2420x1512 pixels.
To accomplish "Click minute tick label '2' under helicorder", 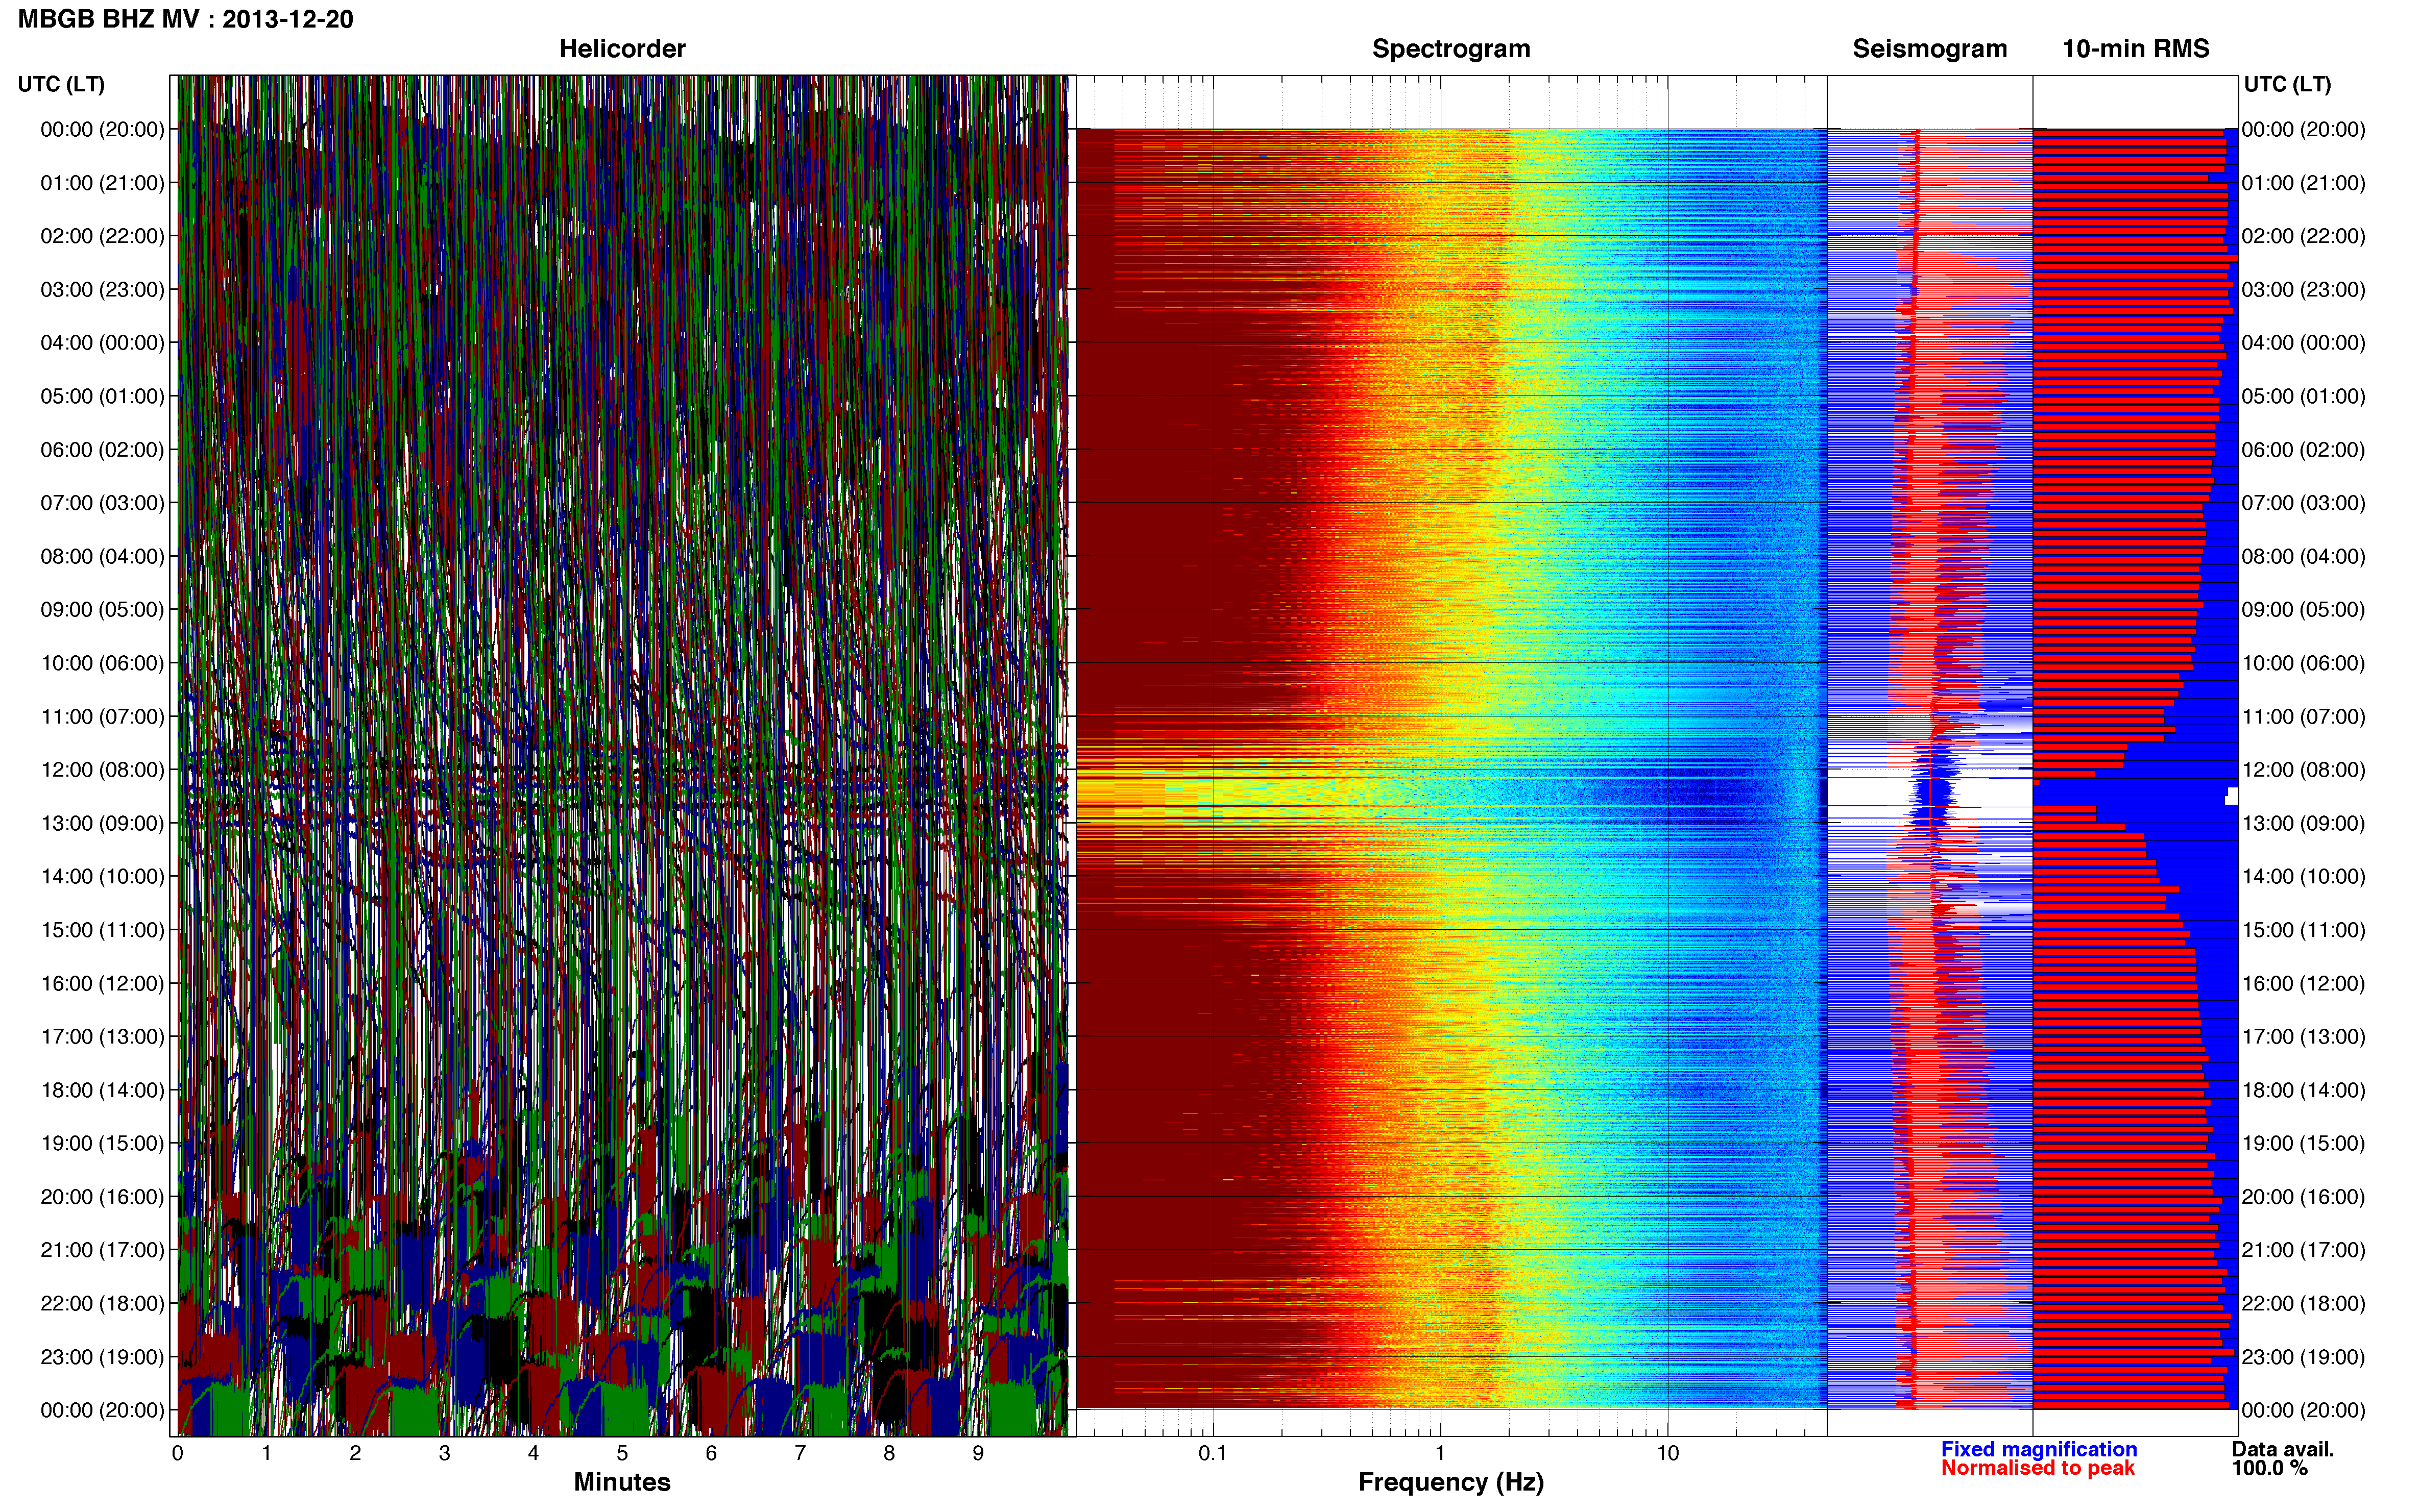I will coord(355,1453).
